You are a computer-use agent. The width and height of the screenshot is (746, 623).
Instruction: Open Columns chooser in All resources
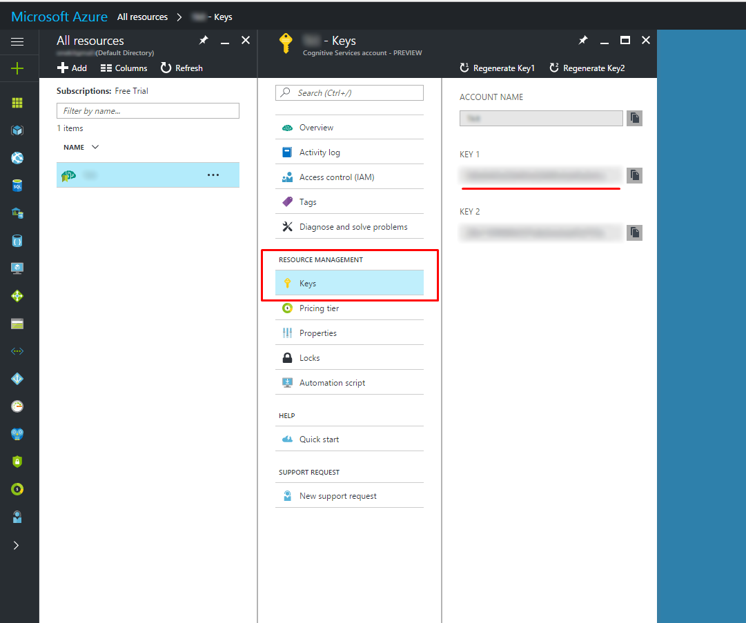point(124,68)
